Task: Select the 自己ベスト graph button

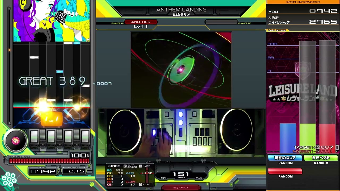Action: (321, 158)
